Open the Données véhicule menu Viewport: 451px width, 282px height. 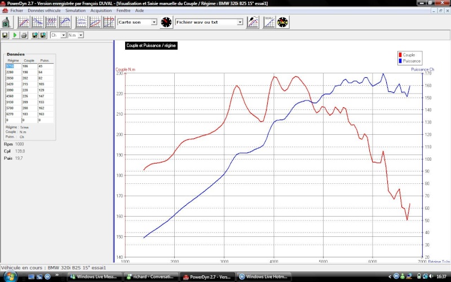45,11
